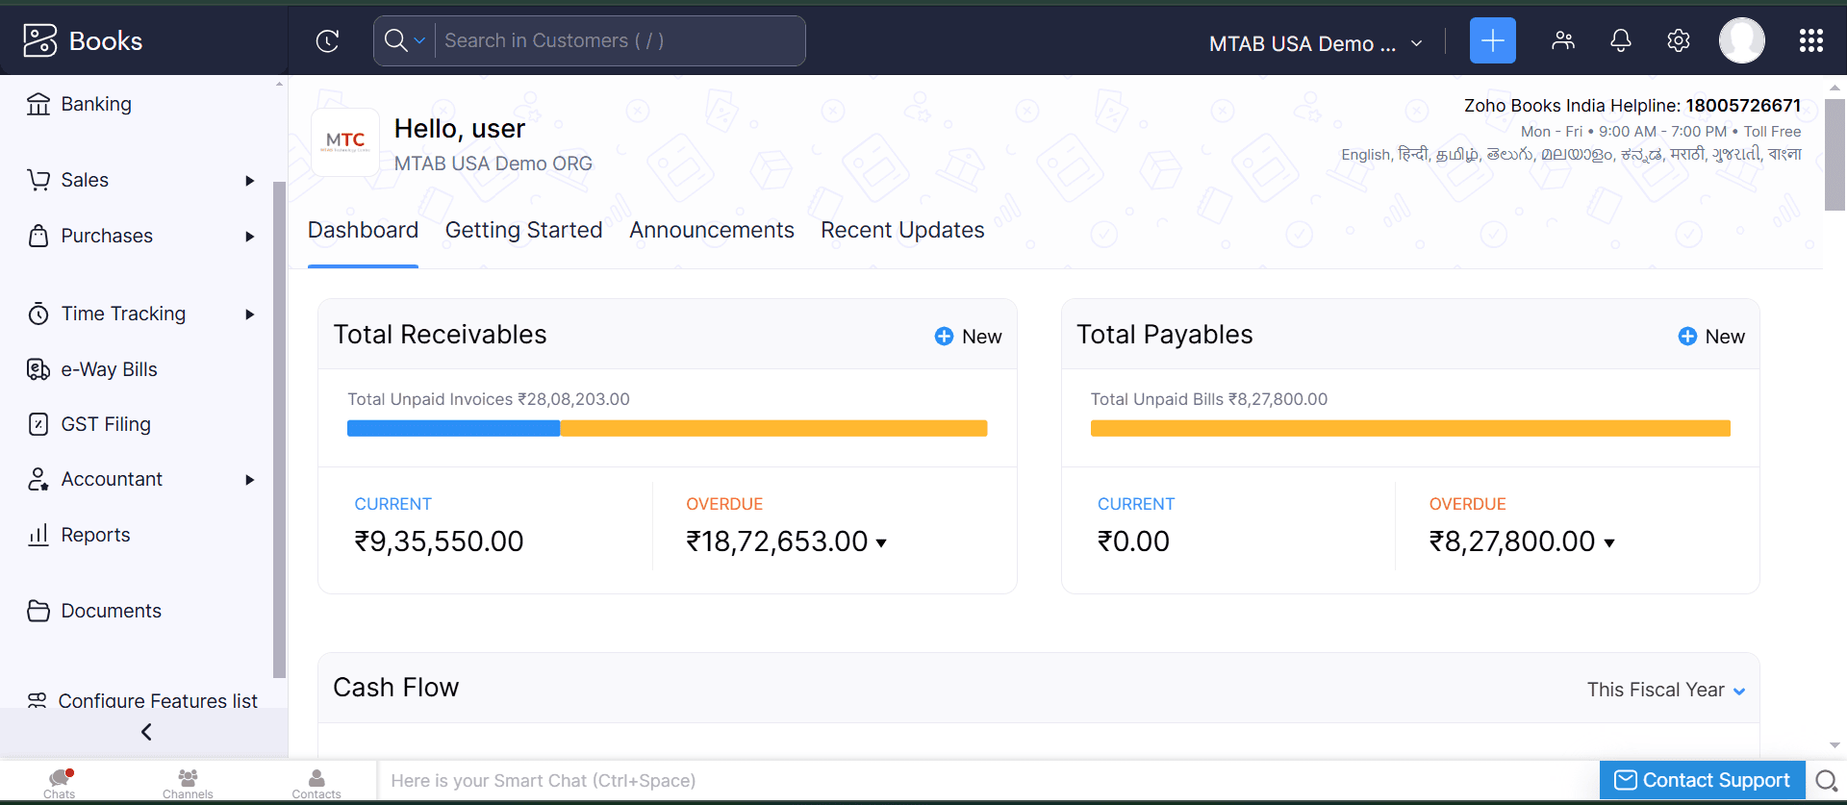Click helpline number 18005726671
Screen dimensions: 1847x805
click(x=1743, y=105)
